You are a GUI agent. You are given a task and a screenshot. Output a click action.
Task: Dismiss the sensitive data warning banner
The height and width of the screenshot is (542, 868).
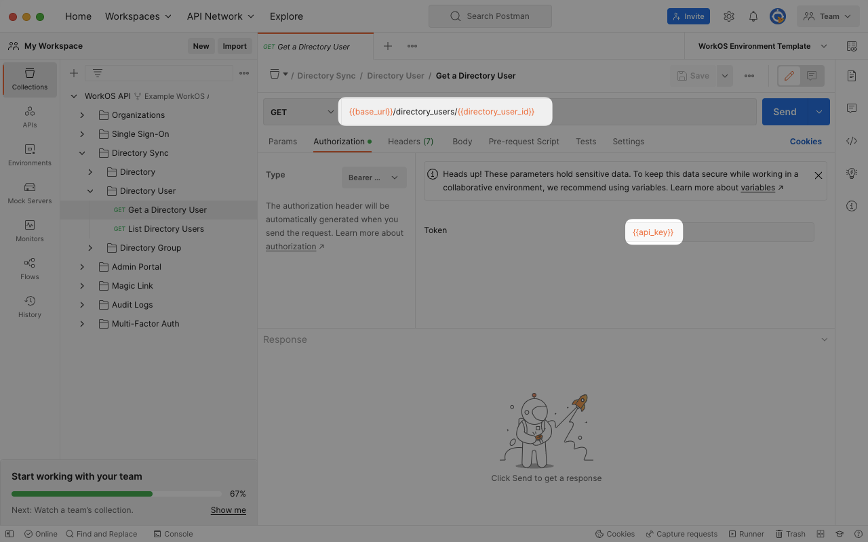818,174
